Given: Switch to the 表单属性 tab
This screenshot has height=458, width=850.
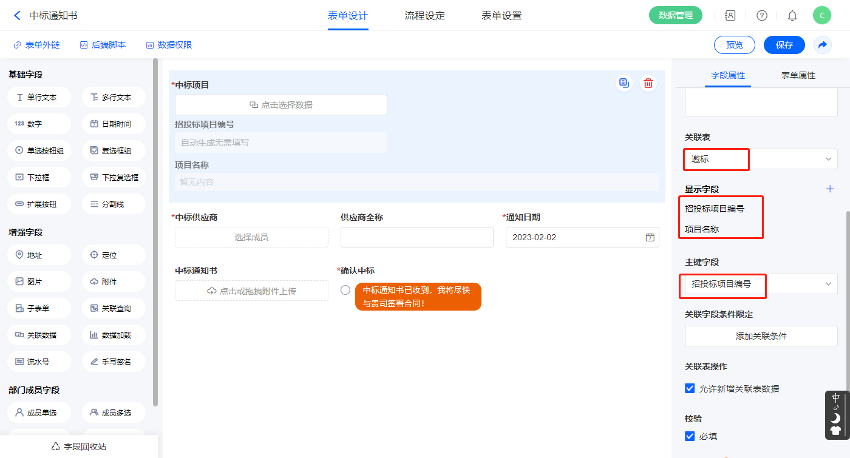Looking at the screenshot, I should [x=798, y=75].
